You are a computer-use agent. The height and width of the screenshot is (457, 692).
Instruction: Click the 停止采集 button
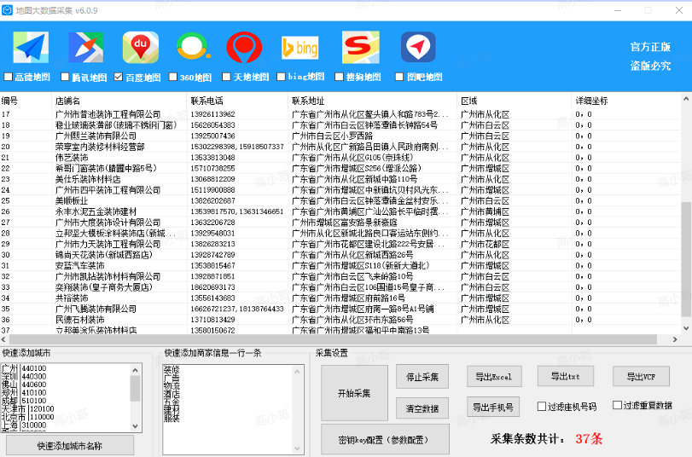(x=422, y=377)
